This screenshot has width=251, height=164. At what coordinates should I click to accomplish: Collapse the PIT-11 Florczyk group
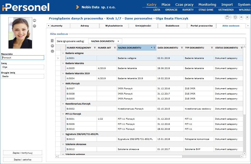click(63, 114)
